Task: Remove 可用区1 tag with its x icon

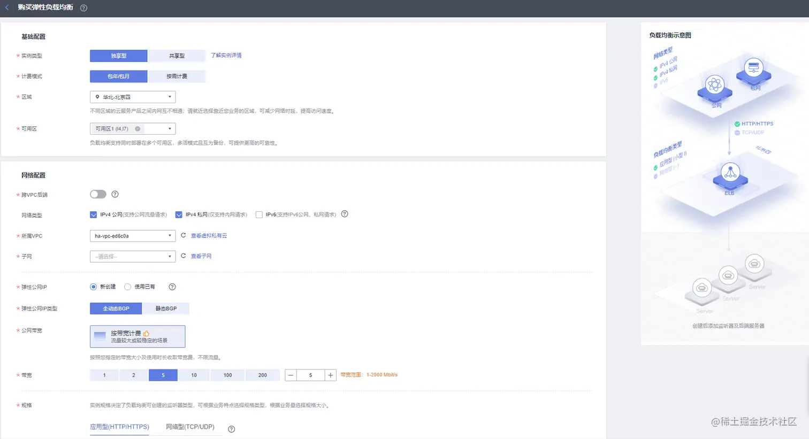Action: coord(138,129)
